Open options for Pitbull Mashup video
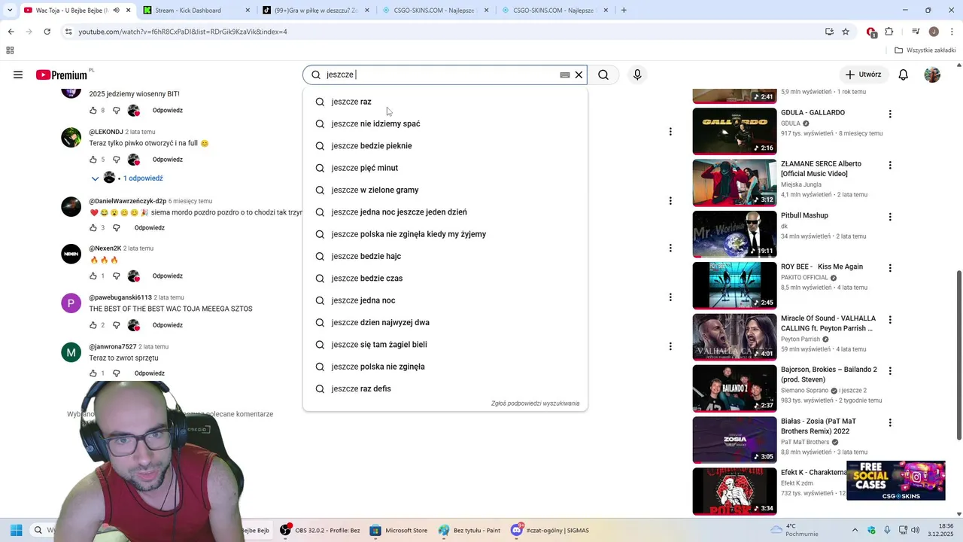The image size is (963, 542). coord(890,217)
